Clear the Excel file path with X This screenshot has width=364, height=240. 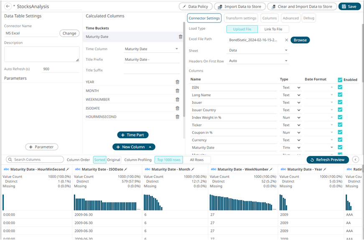(286, 40)
